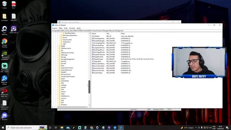
Task: Open File Explorer from the taskbar
Action: tap(62, 127)
